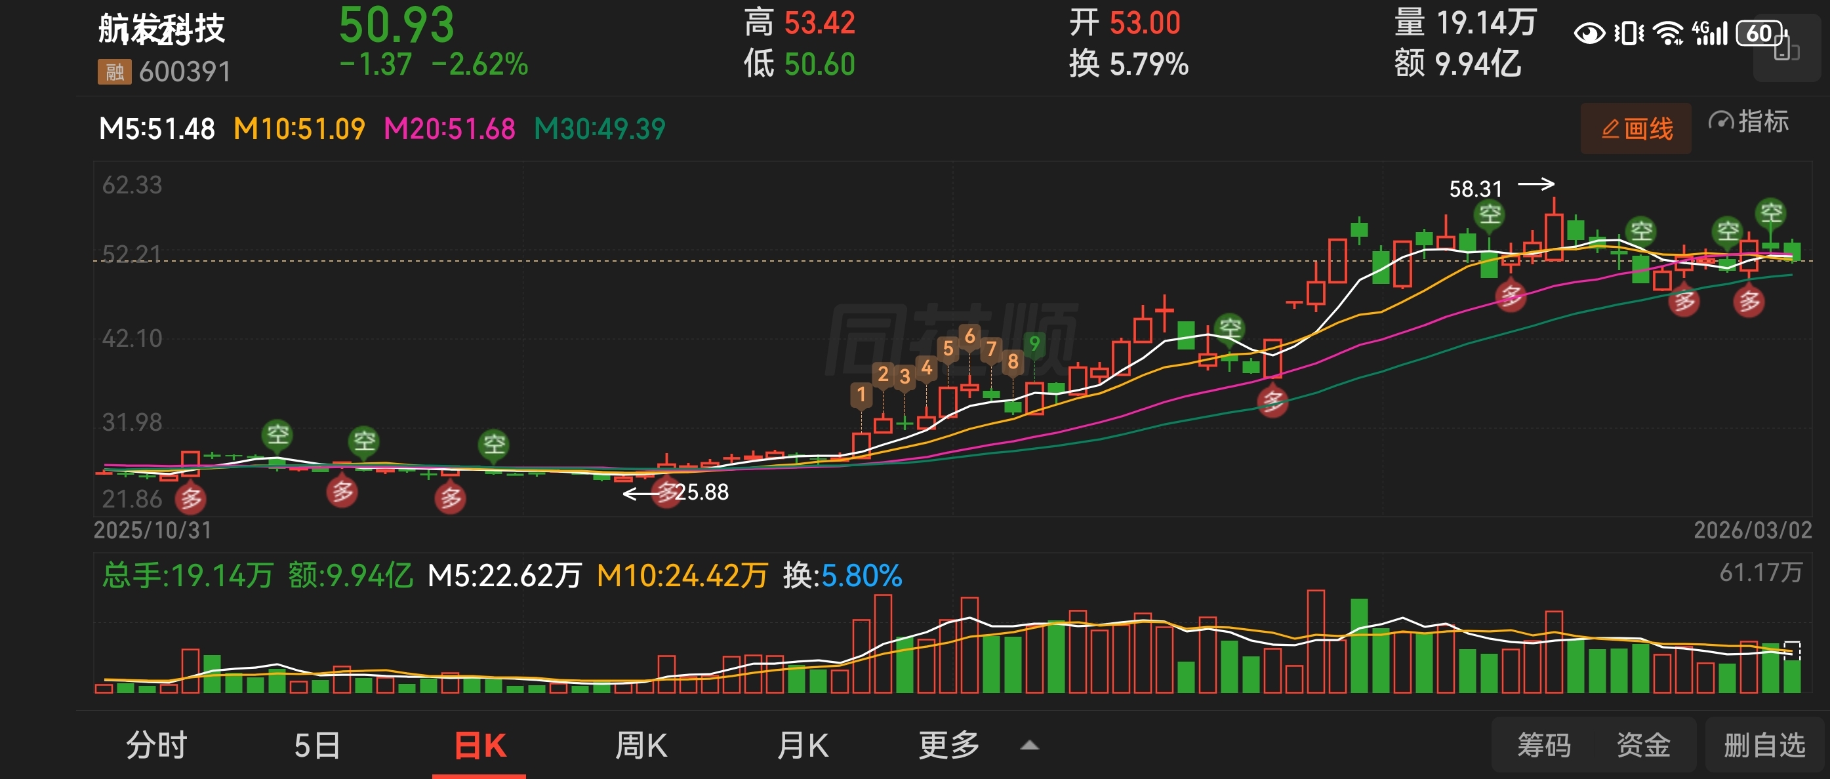Click the 总手 volume indicator header
Screen dimensions: 1830x779
(188, 575)
